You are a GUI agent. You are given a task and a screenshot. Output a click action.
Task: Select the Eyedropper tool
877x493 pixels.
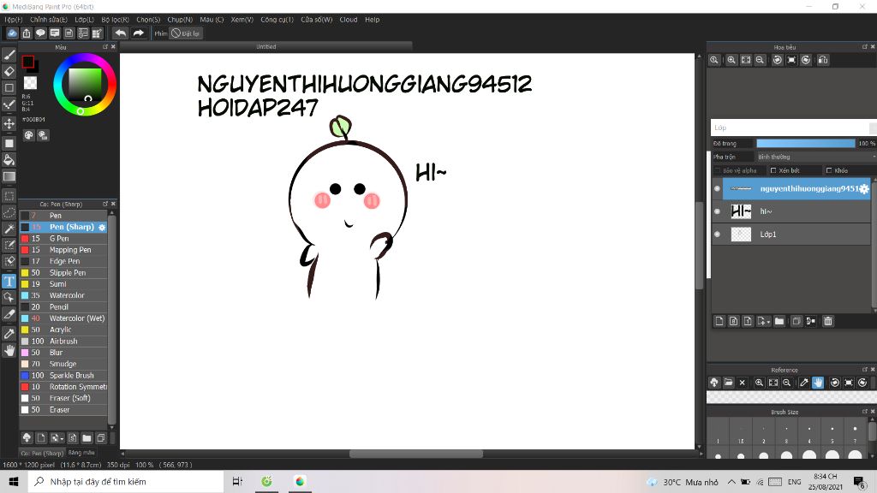point(9,334)
